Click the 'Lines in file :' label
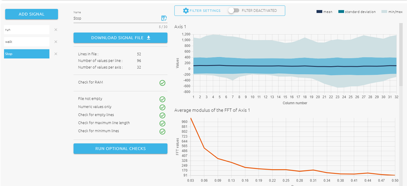 pyautogui.click(x=88, y=54)
